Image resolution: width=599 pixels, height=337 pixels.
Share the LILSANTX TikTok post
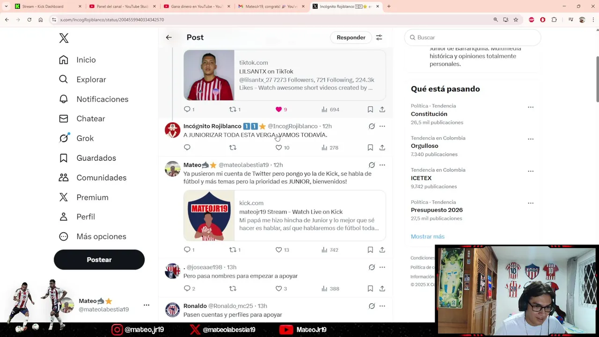[x=382, y=110]
